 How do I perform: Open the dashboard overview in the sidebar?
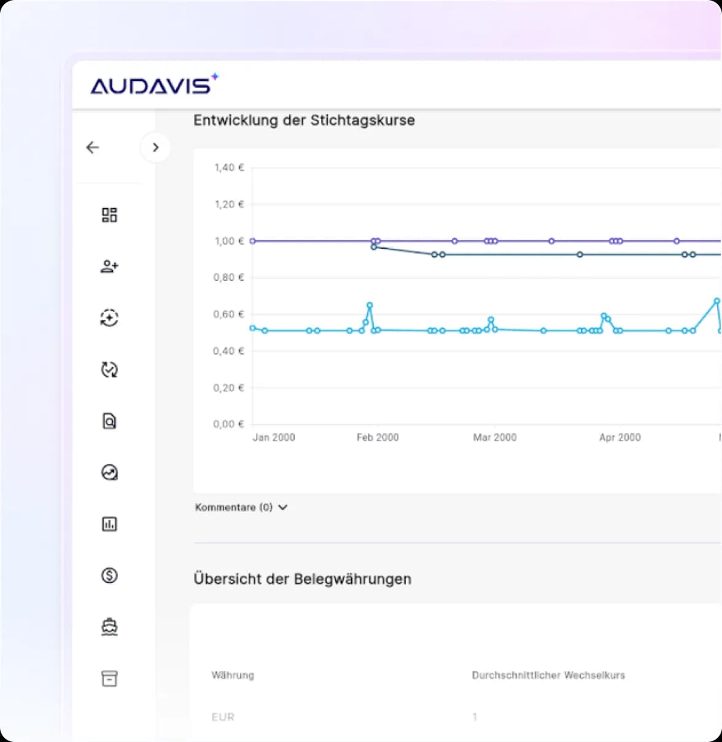(109, 214)
